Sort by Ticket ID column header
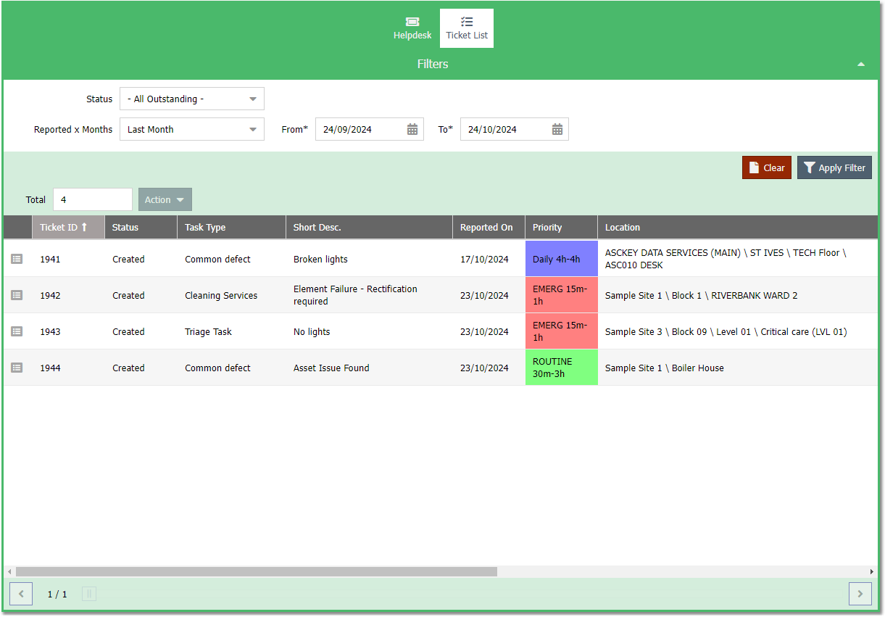Image resolution: width=885 pixels, height=617 pixels. click(x=68, y=227)
